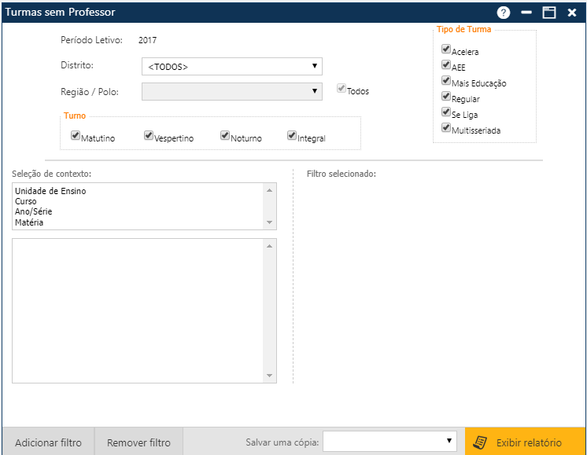Expand the Região / Polo dropdown

232,92
